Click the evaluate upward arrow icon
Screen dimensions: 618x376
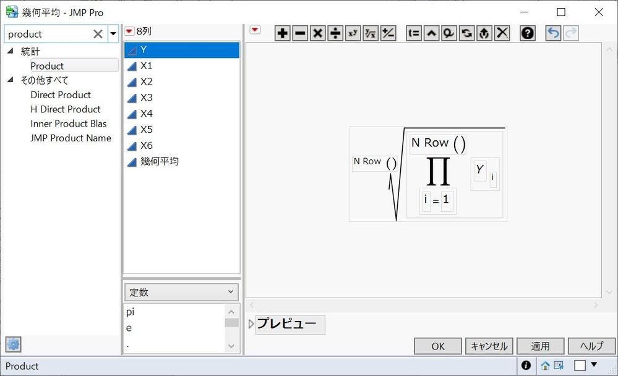484,33
